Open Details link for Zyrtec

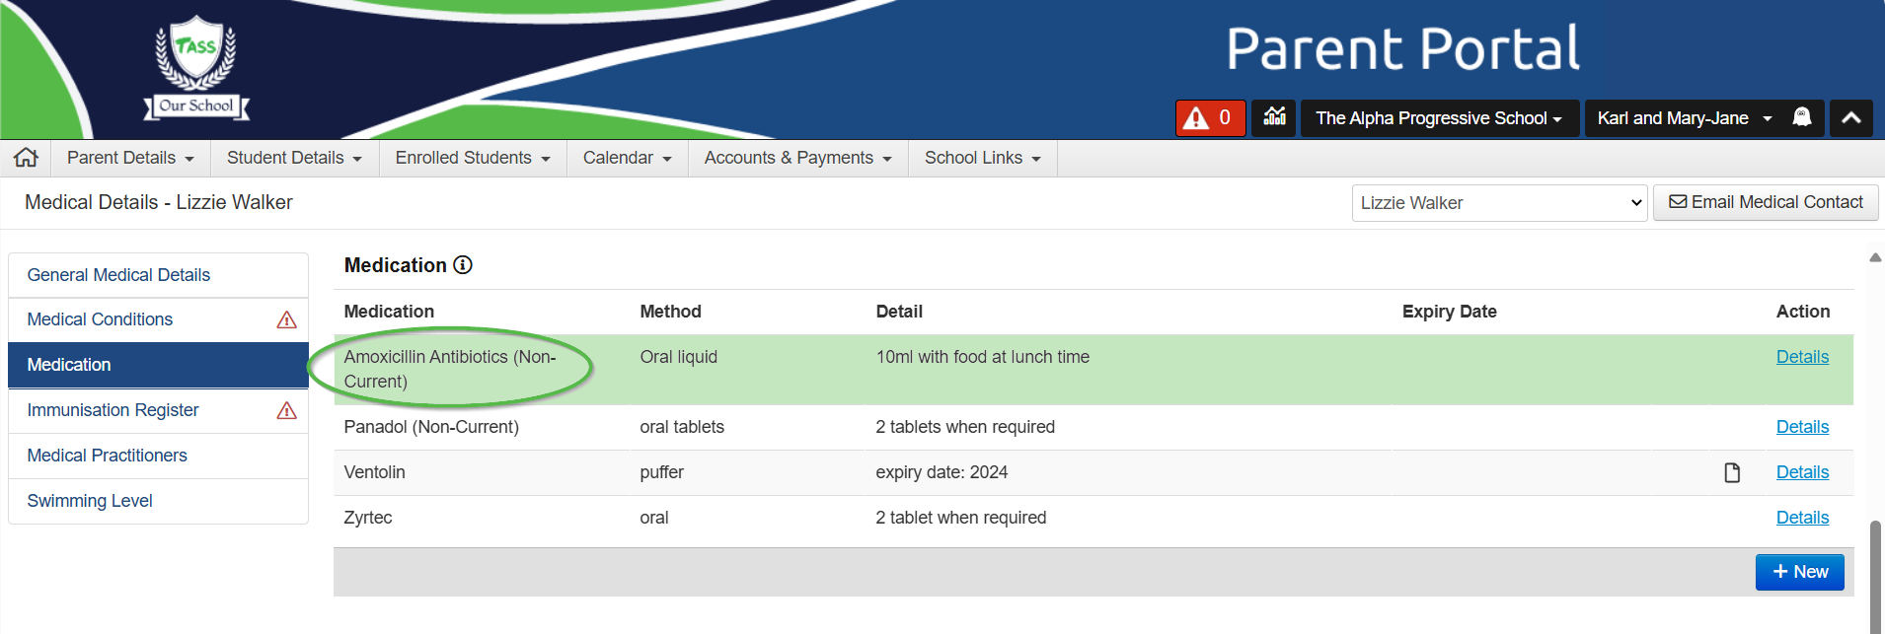[x=1802, y=518]
